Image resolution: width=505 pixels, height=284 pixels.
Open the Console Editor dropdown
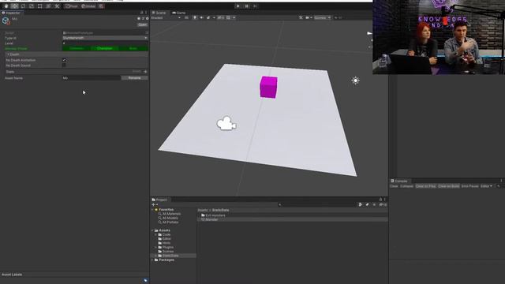click(x=486, y=186)
